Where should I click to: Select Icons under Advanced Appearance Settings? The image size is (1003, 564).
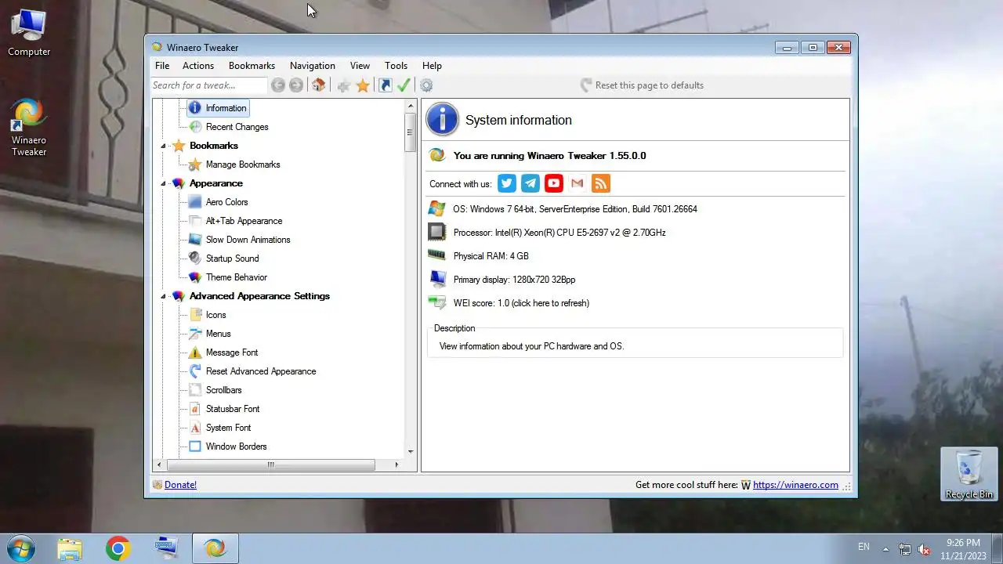[x=215, y=315]
